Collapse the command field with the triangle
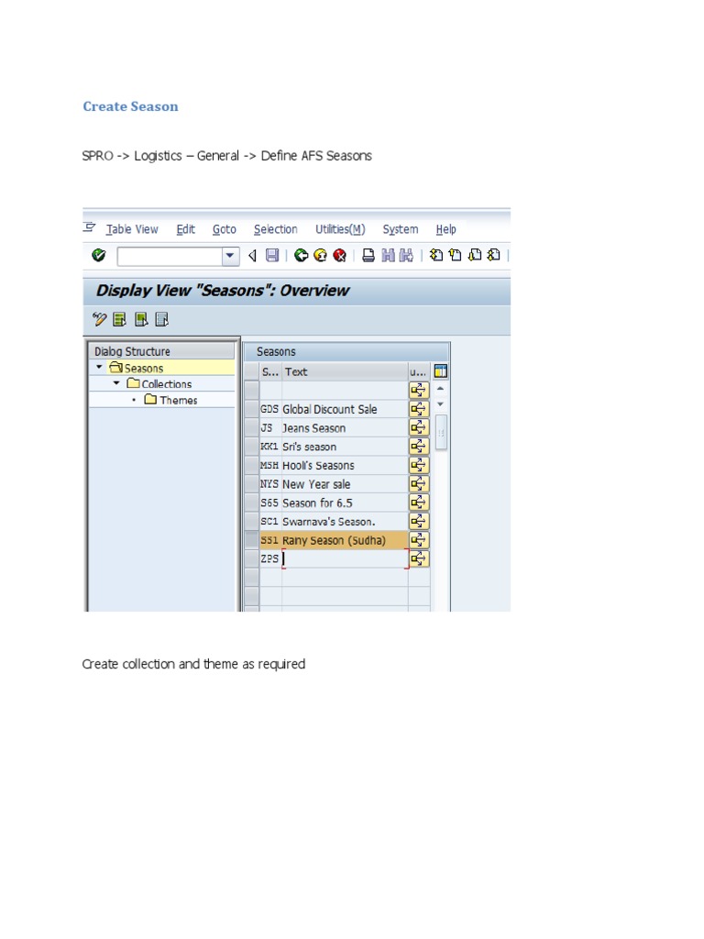This screenshot has width=704, height=939. 253,256
